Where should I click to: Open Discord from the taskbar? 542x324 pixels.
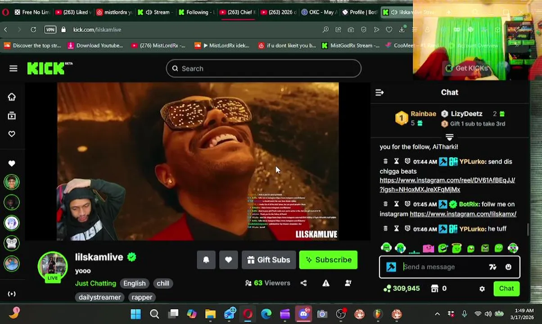[303, 314]
